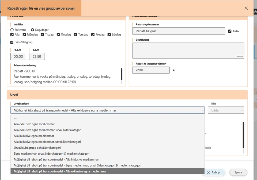Viewport: 257px width, 180px height.
Task: Collapse the Urval spelare dropdown
Action: coord(107,110)
